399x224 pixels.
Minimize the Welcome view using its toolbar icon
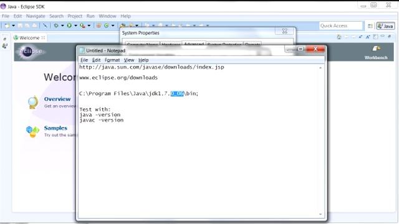(382, 37)
